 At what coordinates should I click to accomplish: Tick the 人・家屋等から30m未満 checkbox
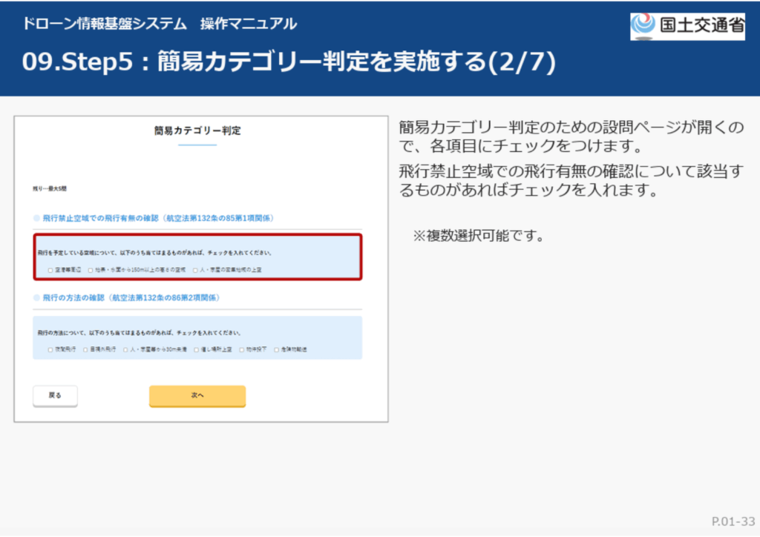125,349
